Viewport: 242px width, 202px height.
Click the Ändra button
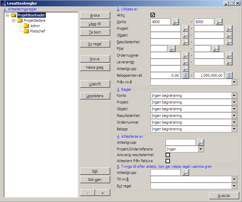(95, 15)
